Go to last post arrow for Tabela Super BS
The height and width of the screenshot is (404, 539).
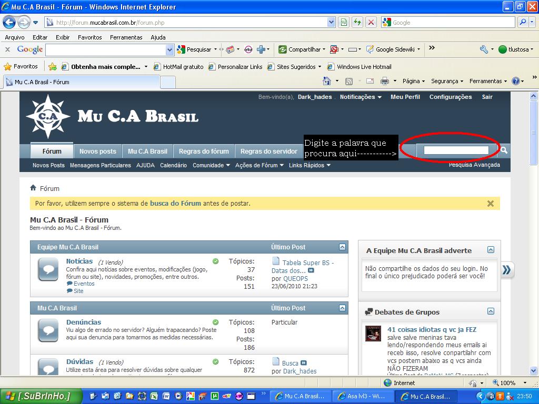coord(311,270)
